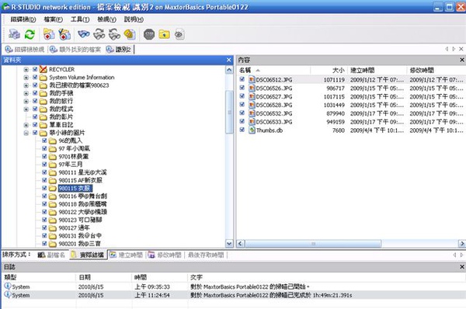The image size is (466, 309).
Task: Click the folder icon of 9701林泉里
Action: [53, 157]
